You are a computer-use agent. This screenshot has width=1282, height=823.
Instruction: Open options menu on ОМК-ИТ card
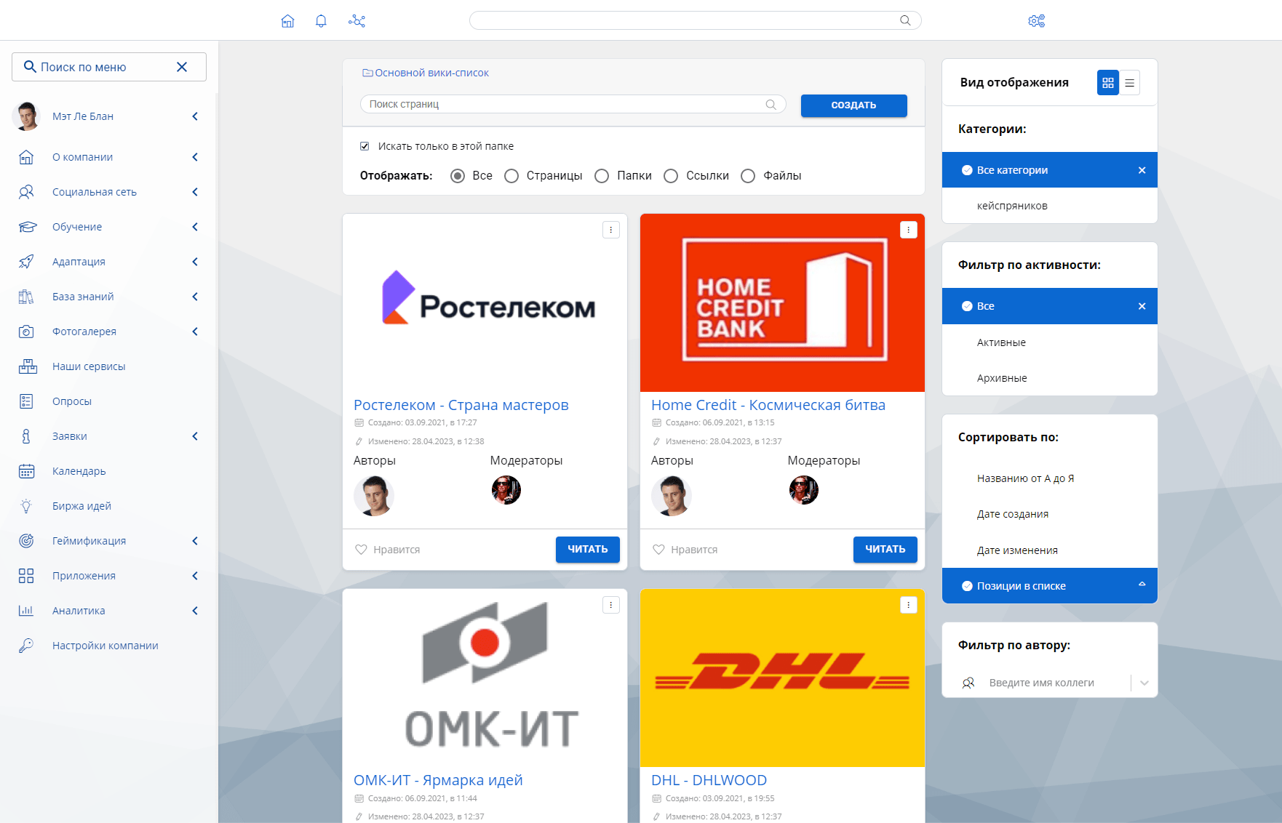pos(611,605)
